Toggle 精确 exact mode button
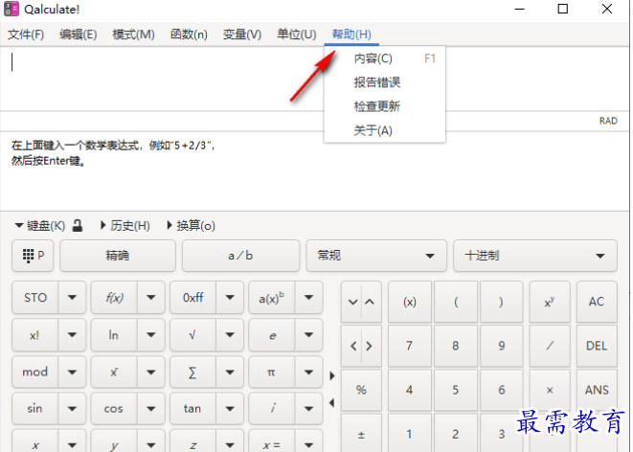This screenshot has width=633, height=452. click(x=118, y=256)
